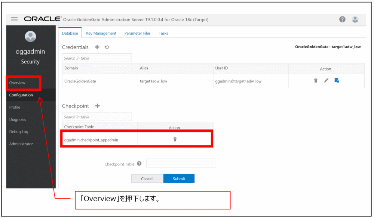Select Configuration in the sidebar

[31, 95]
